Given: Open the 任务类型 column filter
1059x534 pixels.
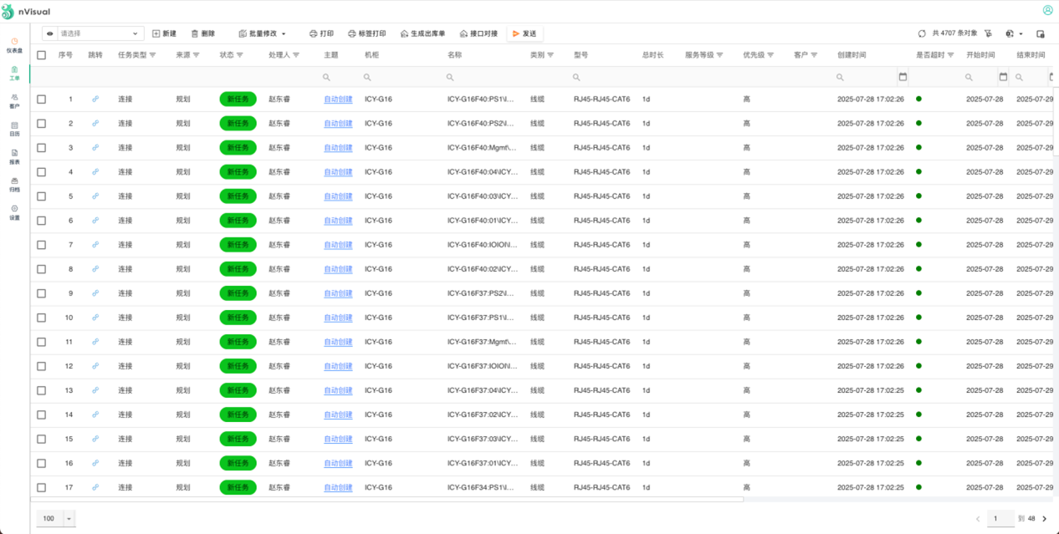Looking at the screenshot, I should click(x=152, y=54).
